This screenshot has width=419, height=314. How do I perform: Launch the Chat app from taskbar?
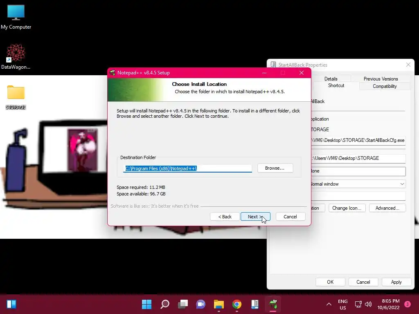coord(200,304)
